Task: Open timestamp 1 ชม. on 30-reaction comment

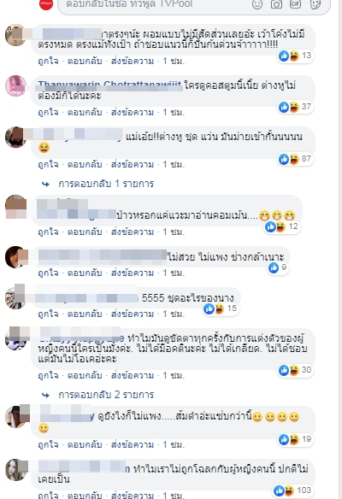Action: tap(174, 375)
